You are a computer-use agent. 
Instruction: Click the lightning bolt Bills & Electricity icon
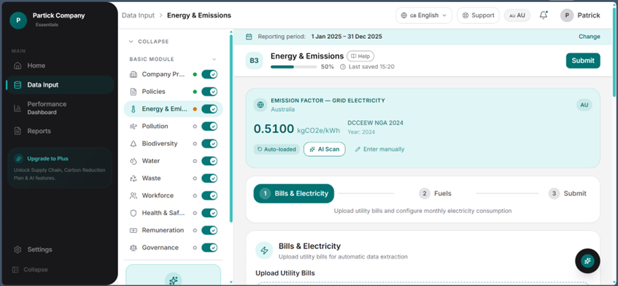pos(264,251)
